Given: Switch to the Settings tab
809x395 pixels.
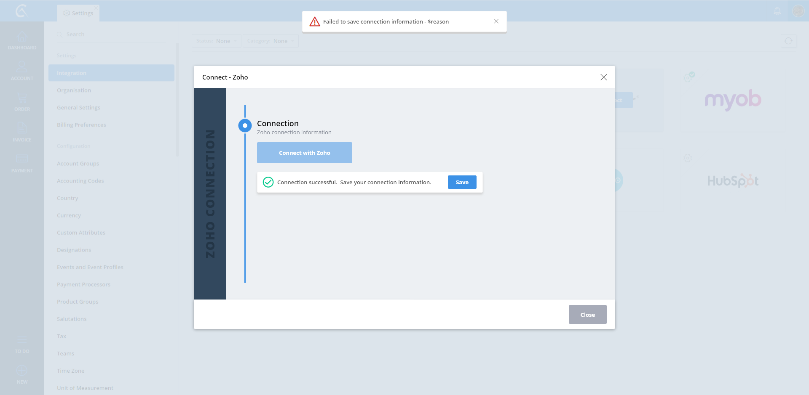Looking at the screenshot, I should [78, 13].
